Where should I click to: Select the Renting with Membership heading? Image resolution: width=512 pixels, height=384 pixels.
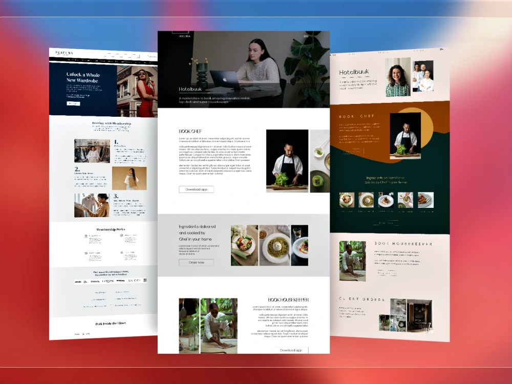point(111,123)
